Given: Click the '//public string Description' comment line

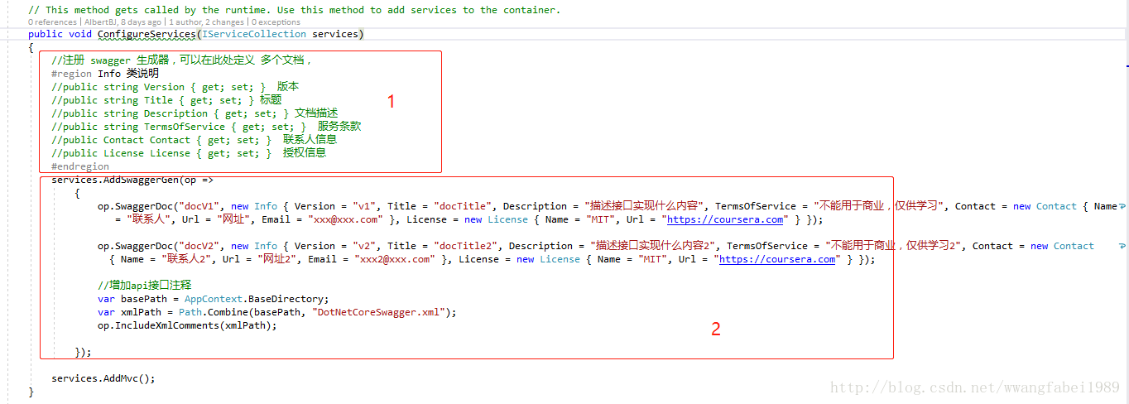Looking at the screenshot, I should (x=195, y=113).
